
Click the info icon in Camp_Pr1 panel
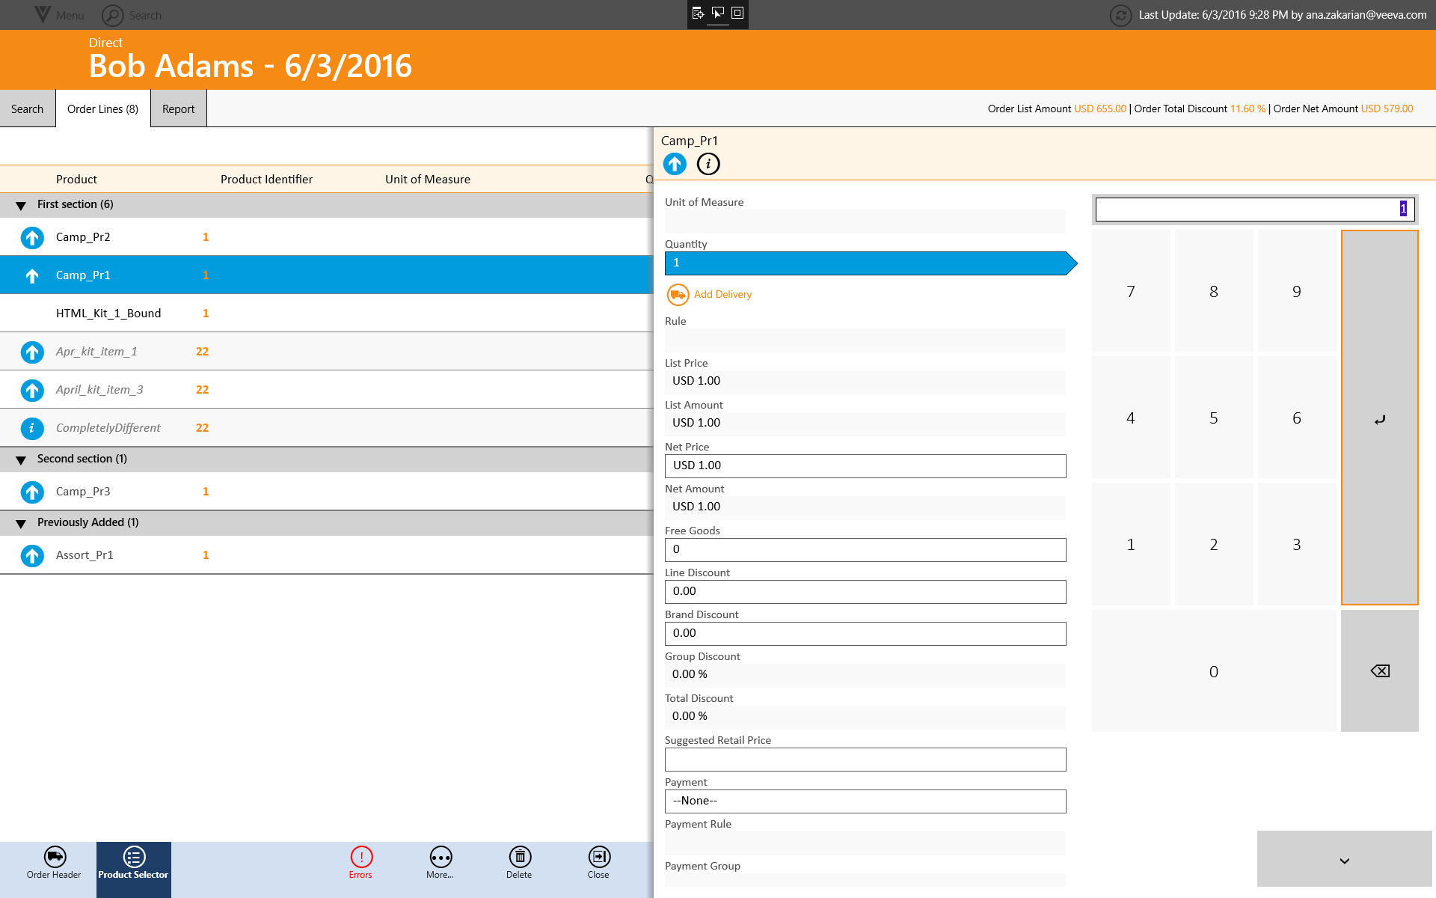708,164
